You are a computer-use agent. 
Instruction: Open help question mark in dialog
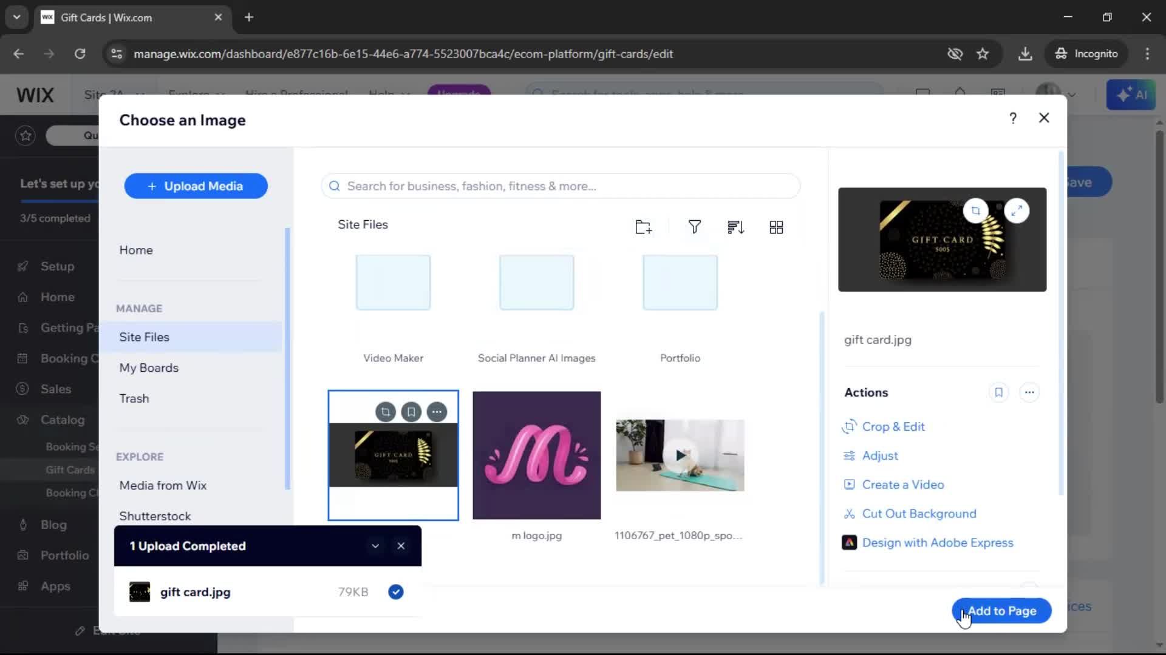point(1012,118)
